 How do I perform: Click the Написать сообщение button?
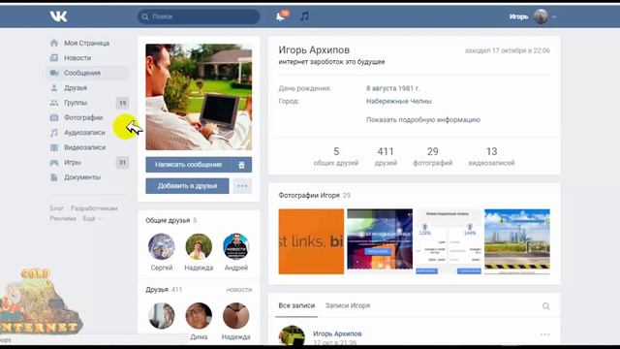(x=188, y=165)
